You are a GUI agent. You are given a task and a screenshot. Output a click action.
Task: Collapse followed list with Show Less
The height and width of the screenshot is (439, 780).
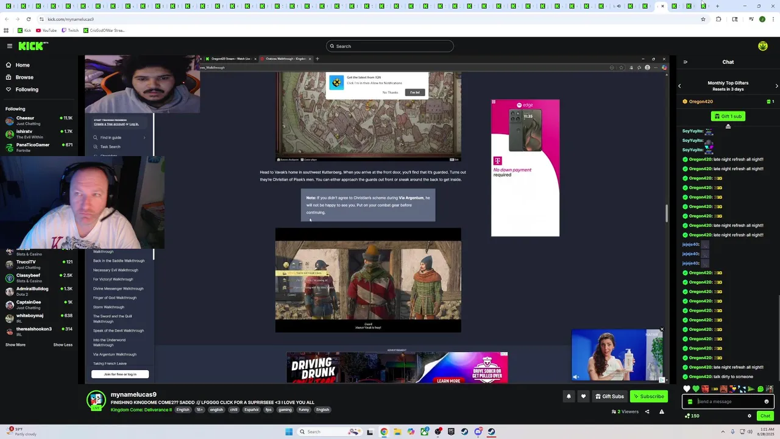[63, 344]
